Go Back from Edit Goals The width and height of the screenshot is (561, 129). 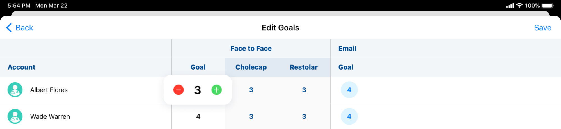click(24, 28)
